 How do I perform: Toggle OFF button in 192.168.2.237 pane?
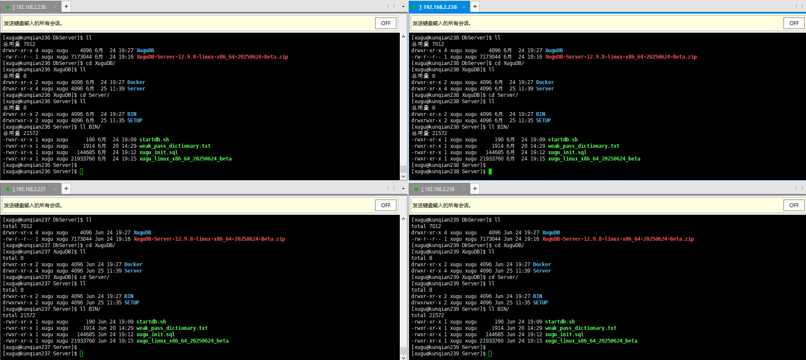[385, 205]
